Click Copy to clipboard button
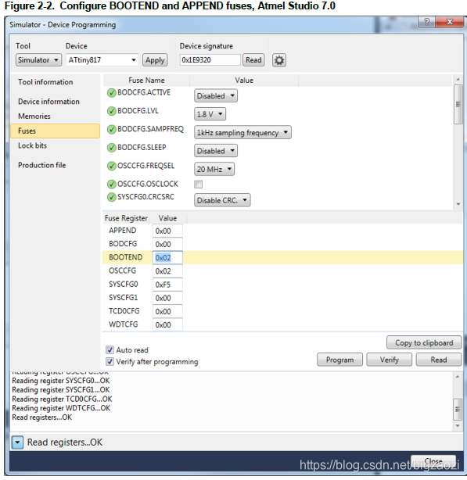467x480 pixels. [424, 343]
